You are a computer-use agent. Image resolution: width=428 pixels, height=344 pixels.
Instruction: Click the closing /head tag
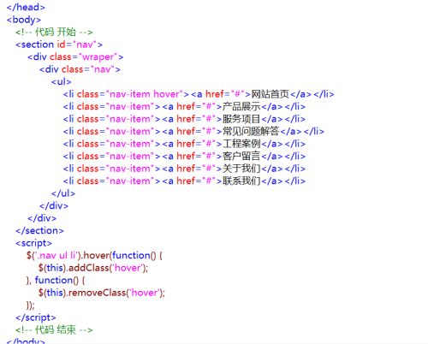tap(26, 7)
